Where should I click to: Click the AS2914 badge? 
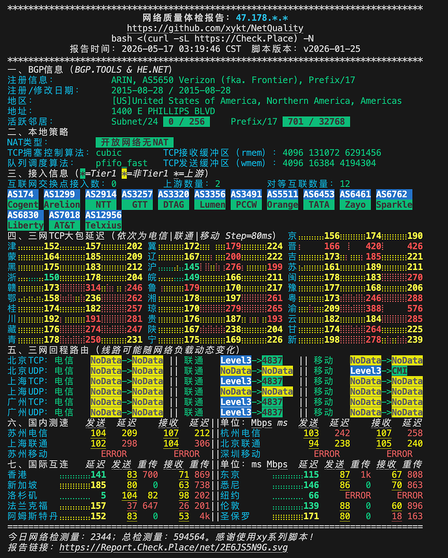(x=101, y=194)
